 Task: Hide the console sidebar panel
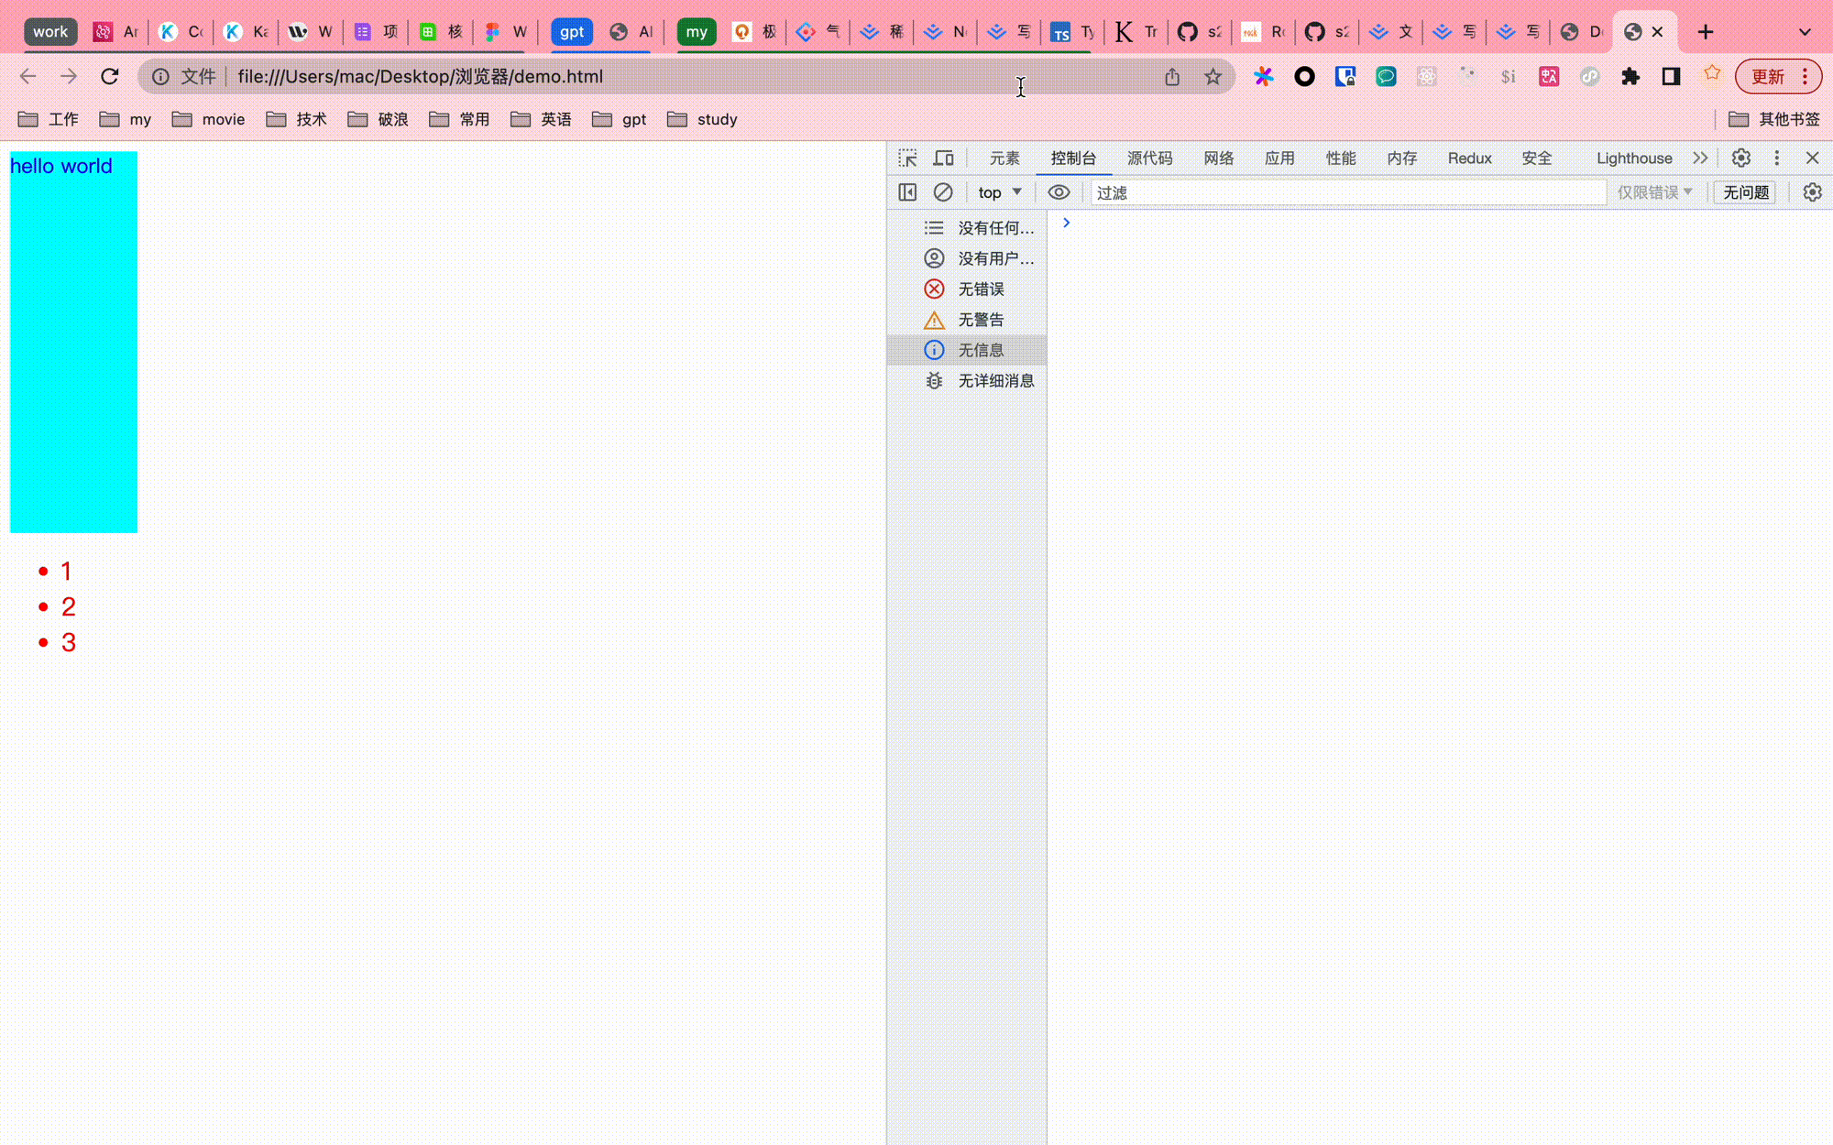tap(906, 192)
